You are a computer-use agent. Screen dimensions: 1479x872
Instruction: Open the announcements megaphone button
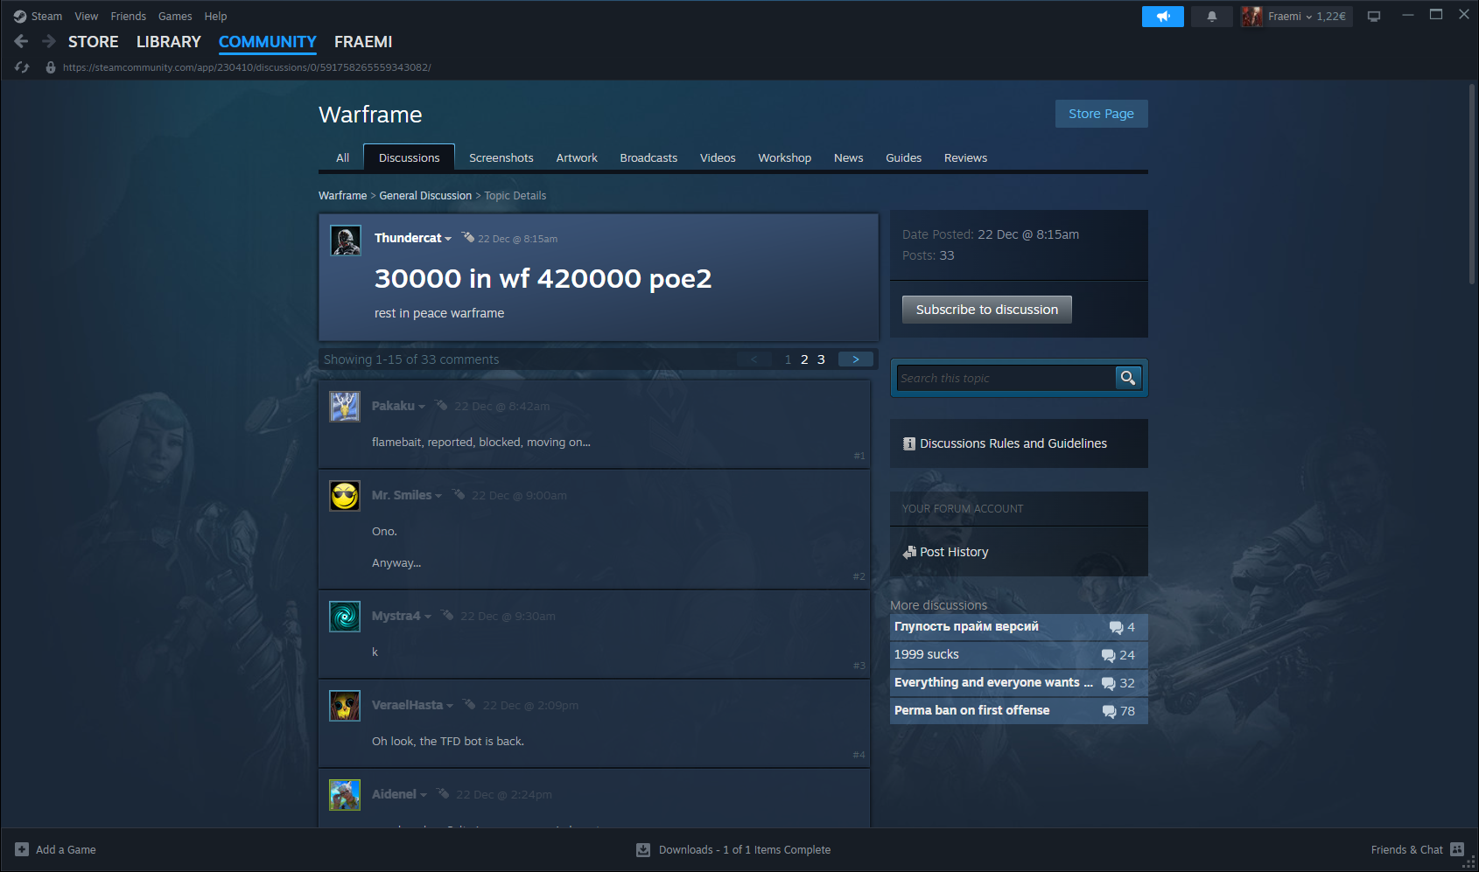click(x=1163, y=17)
